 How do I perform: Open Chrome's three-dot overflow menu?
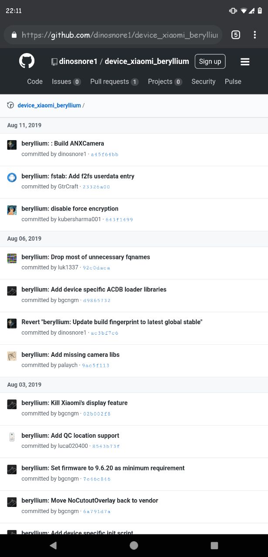click(x=255, y=35)
